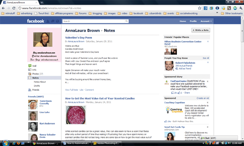Open the volume icon in the system tray

[229, 143]
